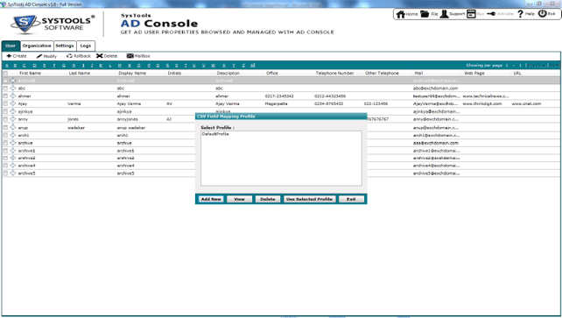Click user icon in anup row

point(13,128)
